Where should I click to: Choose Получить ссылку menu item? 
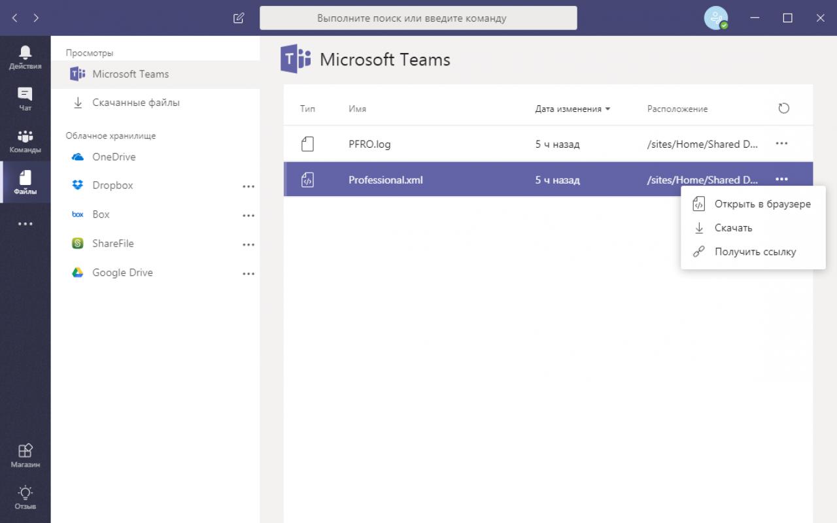753,252
